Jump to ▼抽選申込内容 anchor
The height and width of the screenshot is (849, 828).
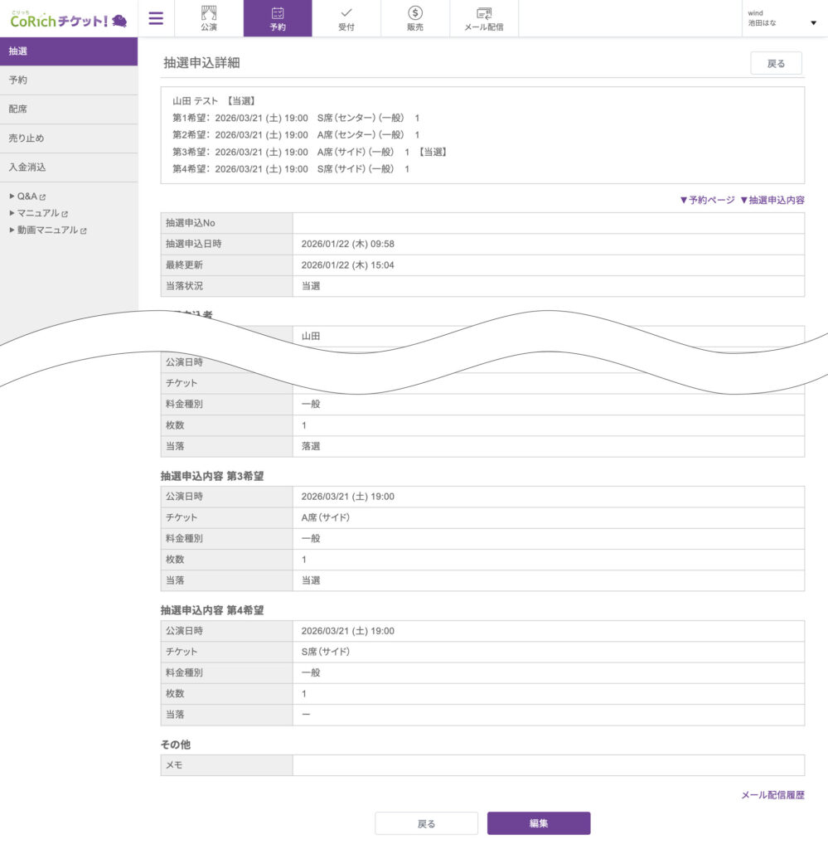pyautogui.click(x=772, y=200)
